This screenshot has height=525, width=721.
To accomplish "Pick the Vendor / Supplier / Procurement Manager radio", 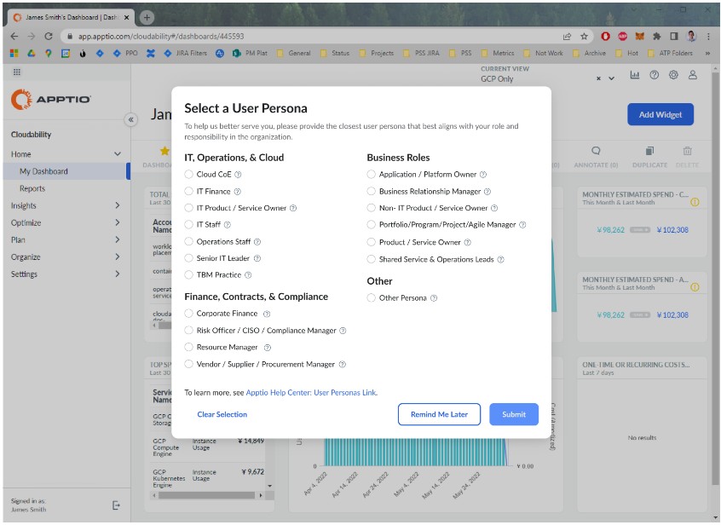I will tap(188, 364).
